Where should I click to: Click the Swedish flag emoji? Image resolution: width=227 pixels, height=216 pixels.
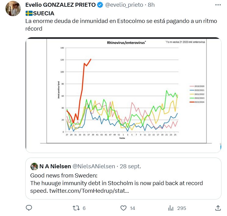29,13
